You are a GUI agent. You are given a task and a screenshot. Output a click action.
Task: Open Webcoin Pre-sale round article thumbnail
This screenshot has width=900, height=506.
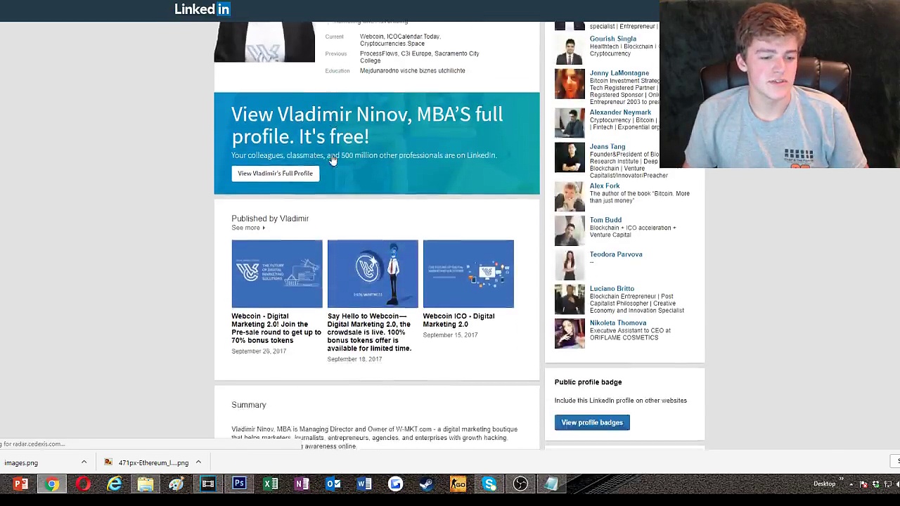tap(277, 274)
